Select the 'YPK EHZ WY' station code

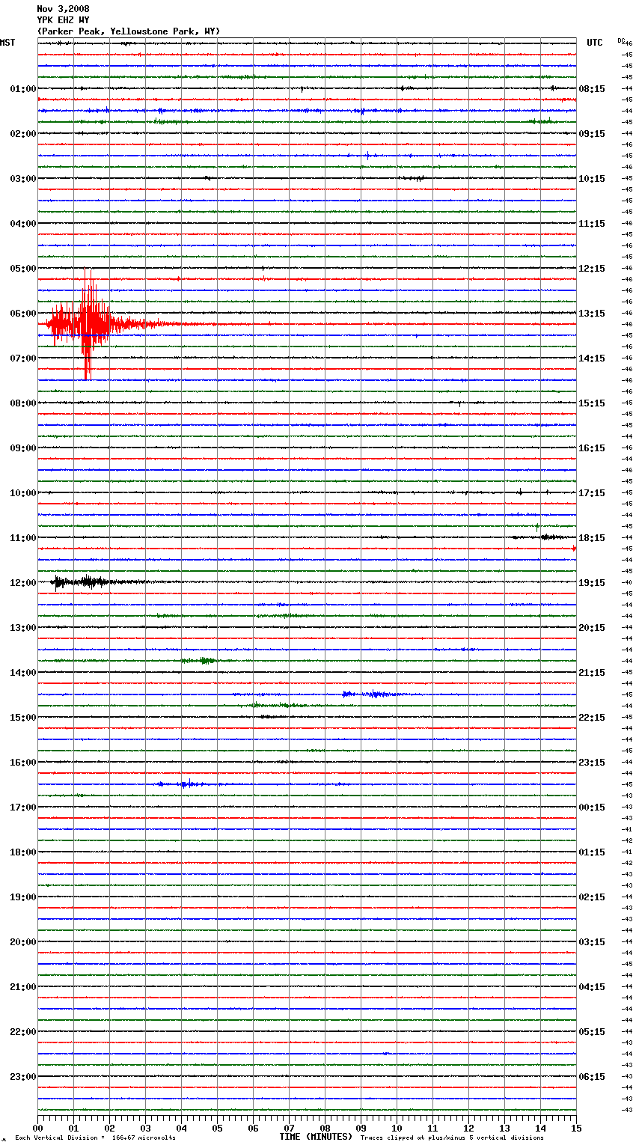[63, 20]
